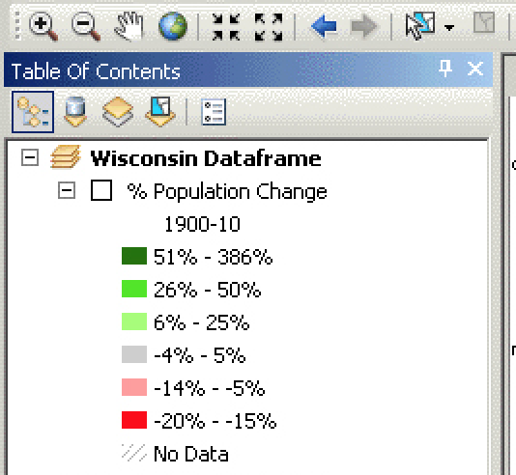The height and width of the screenshot is (475, 516).
Task: Collapse the Wisconsin Dataframe tree node
Action: [30, 157]
